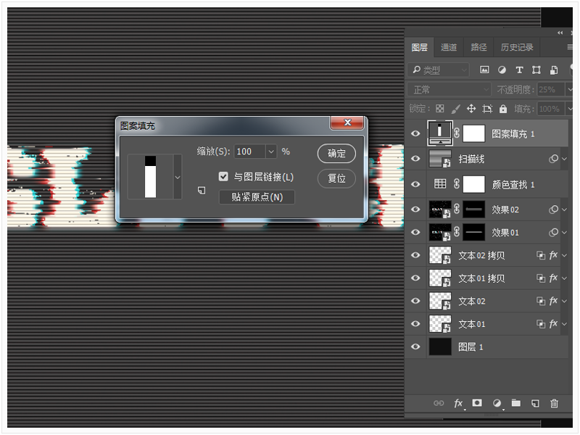580x435 pixels.
Task: Filter layers by type (T) icon
Action: coord(519,70)
